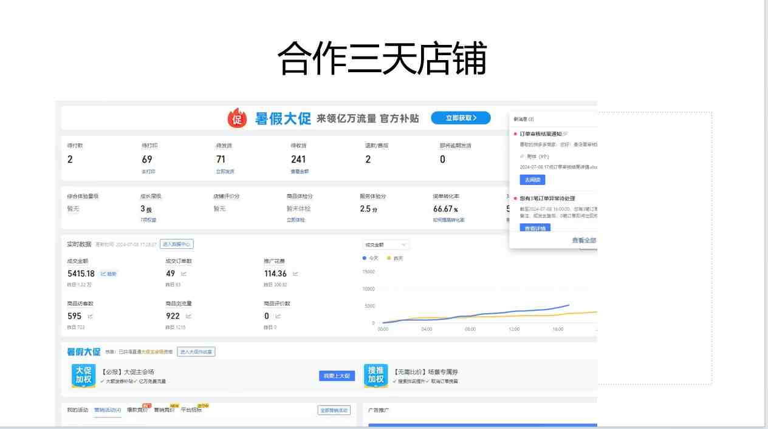Image resolution: width=768 pixels, height=429 pixels.
Task: Click the trend icon next to 推广花费
Action: 295,274
